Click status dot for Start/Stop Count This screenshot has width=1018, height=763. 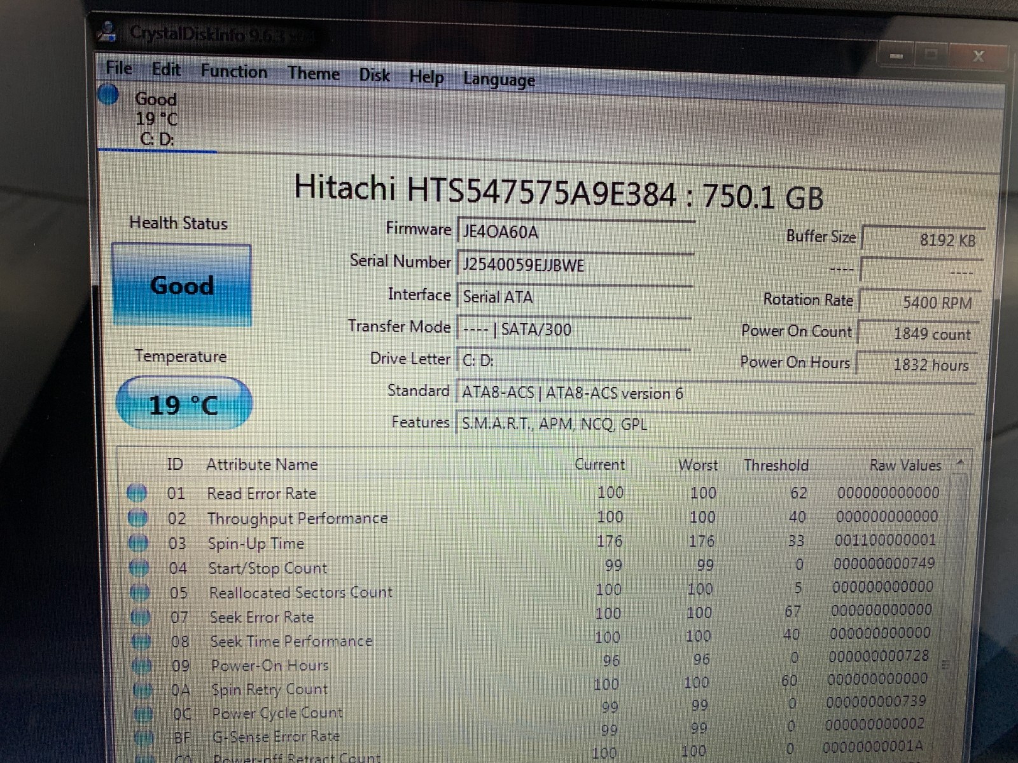coord(139,568)
